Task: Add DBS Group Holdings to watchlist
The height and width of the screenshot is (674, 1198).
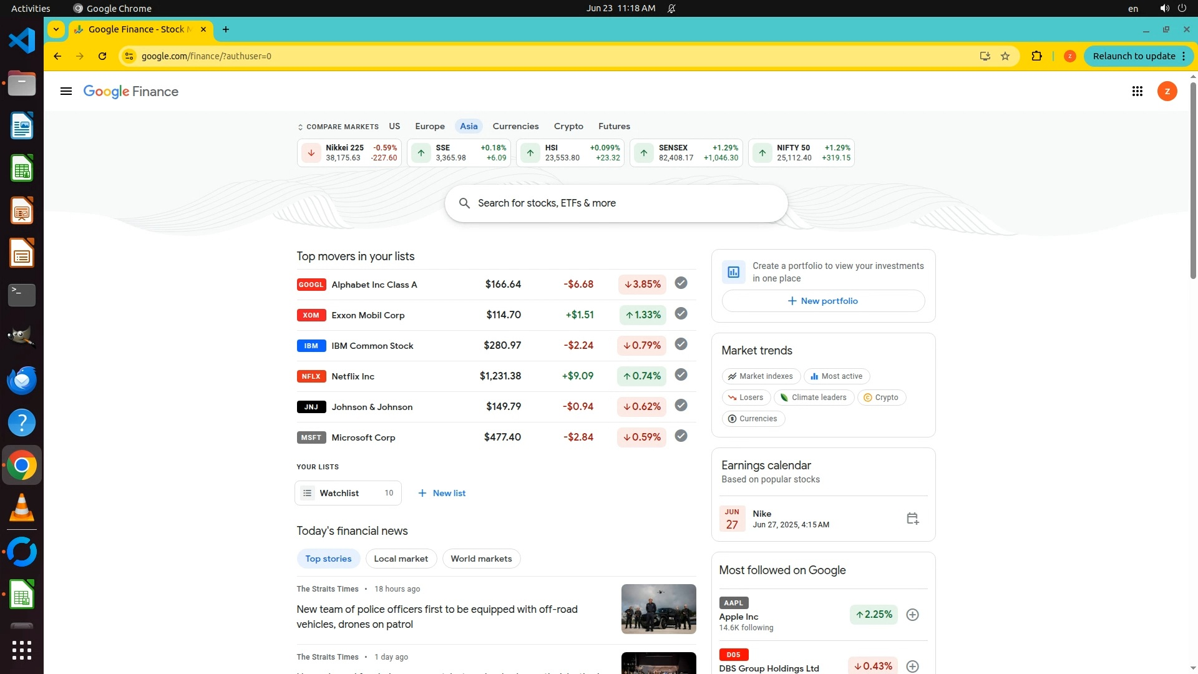Action: 912,667
